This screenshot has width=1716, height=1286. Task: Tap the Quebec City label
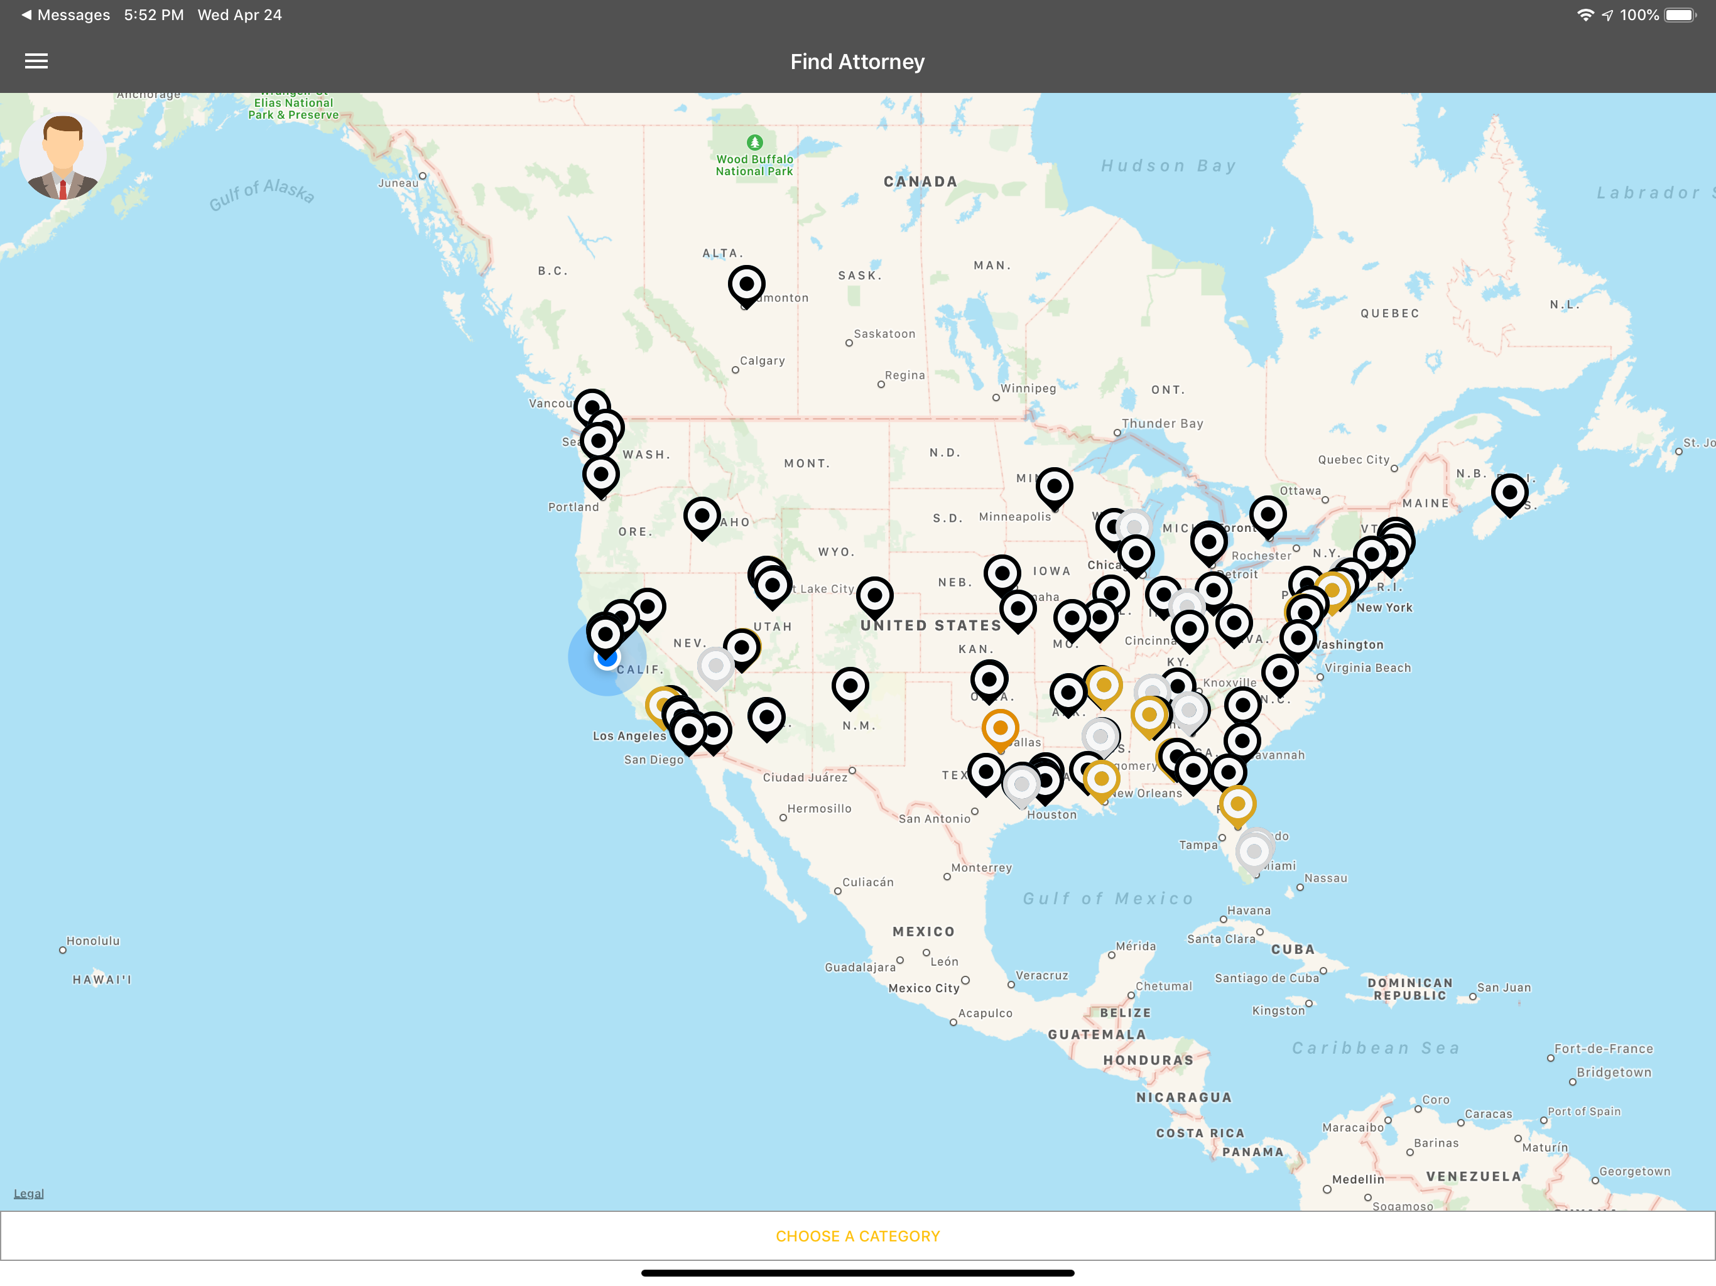point(1354,460)
